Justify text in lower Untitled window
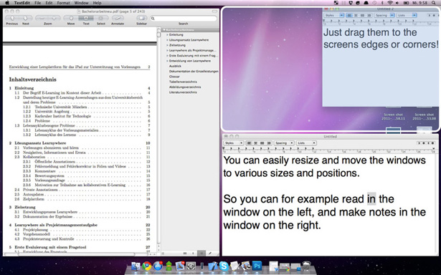 tap(262, 143)
